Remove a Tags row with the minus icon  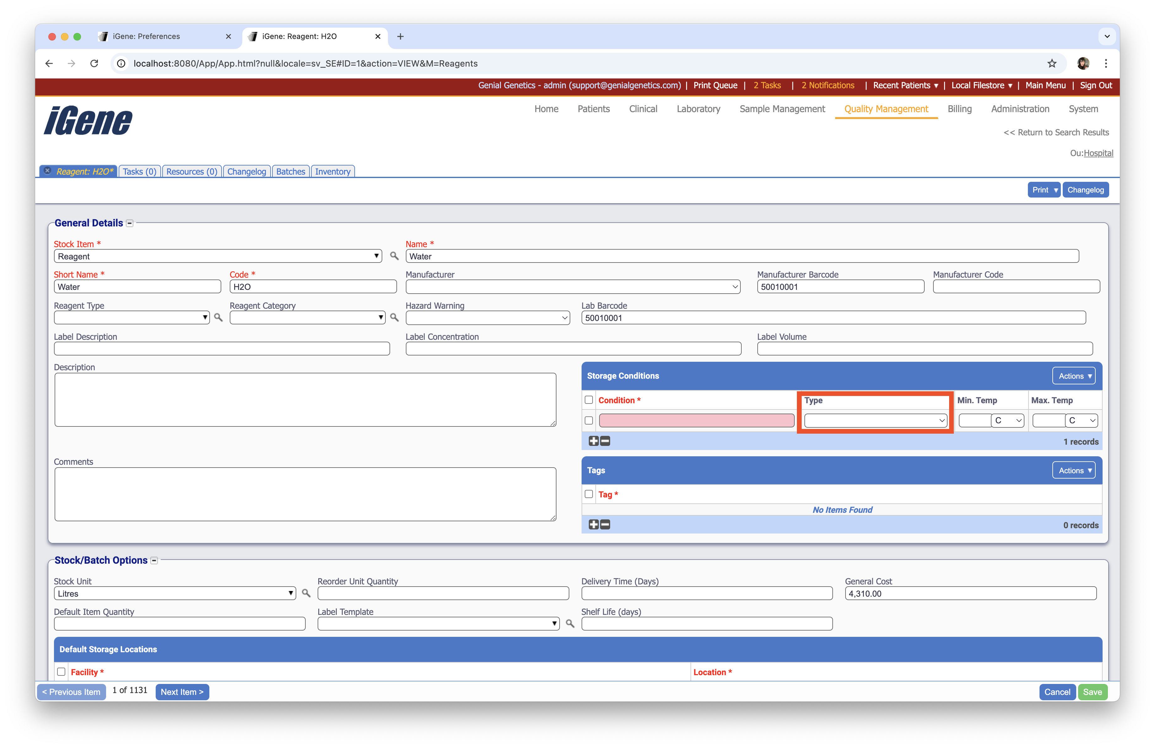[605, 524]
